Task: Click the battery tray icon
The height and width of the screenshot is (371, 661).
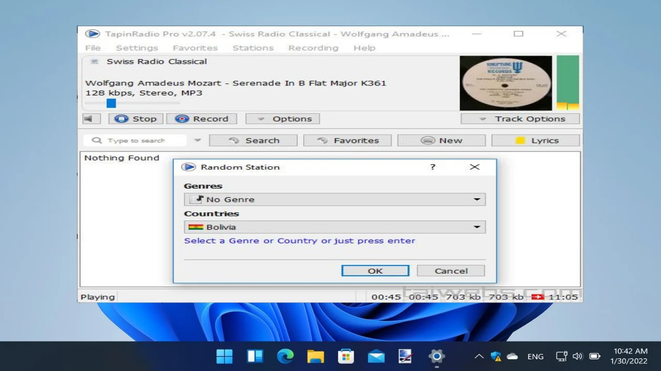Action: tap(595, 356)
